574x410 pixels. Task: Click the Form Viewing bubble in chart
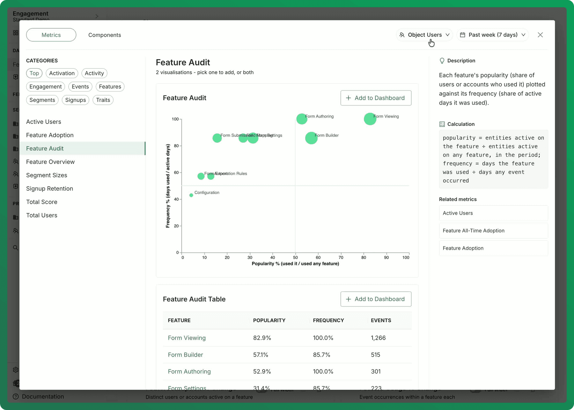point(370,119)
